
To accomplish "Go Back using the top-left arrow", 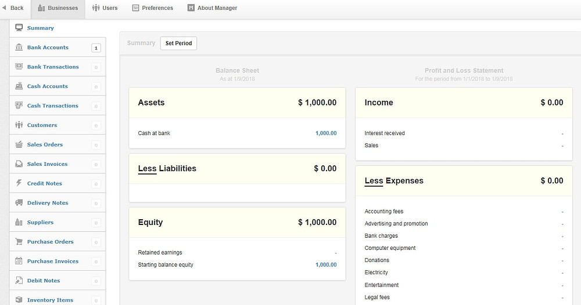I will coord(13,8).
